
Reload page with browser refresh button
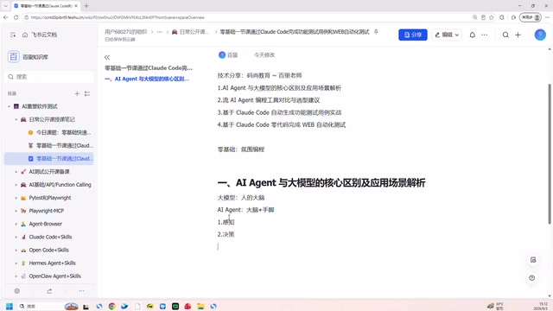pos(16,17)
